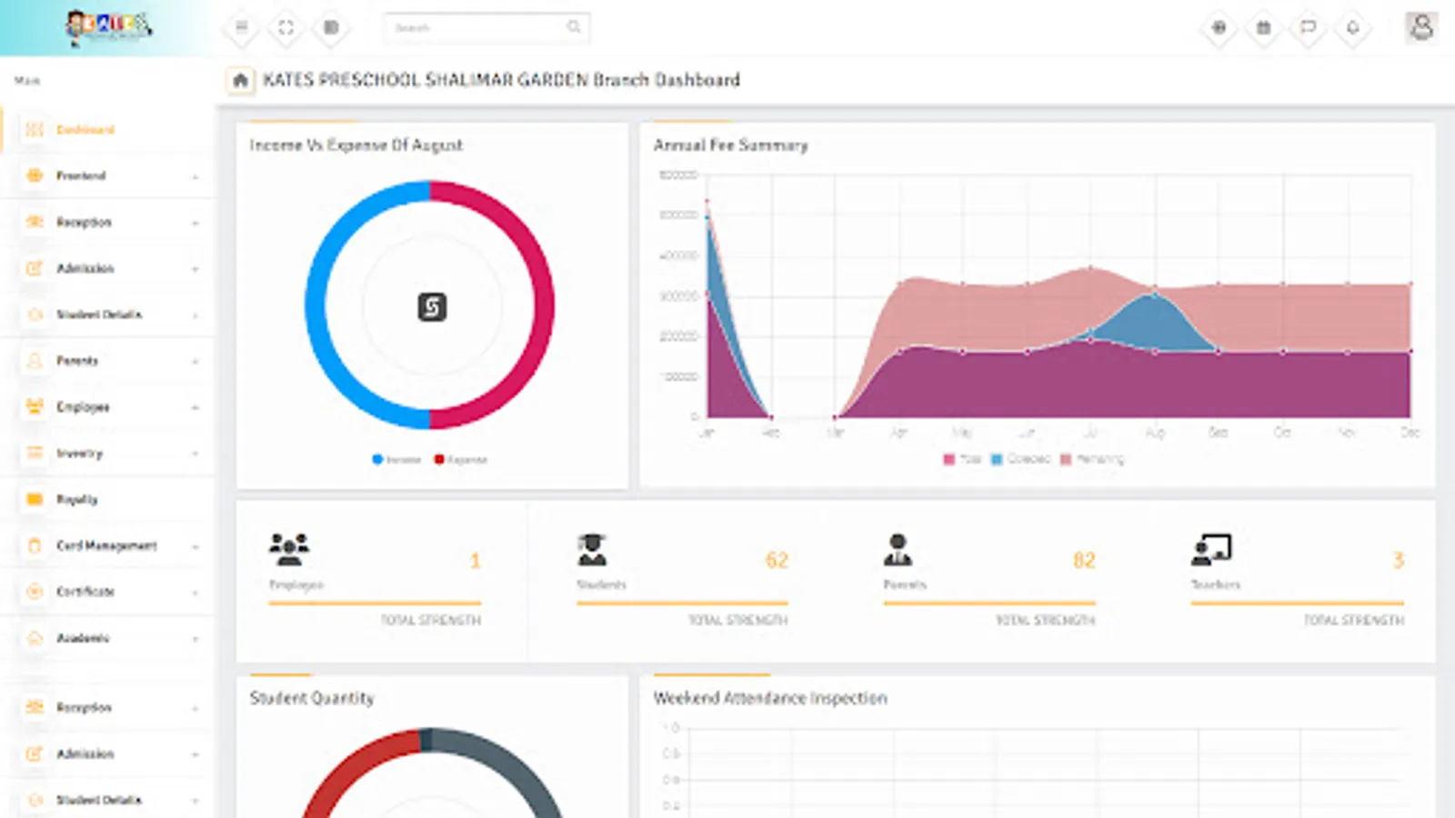Viewport: 1455px width, 818px height.
Task: Toggle fullscreen with the expand icon
Action: tap(286, 27)
